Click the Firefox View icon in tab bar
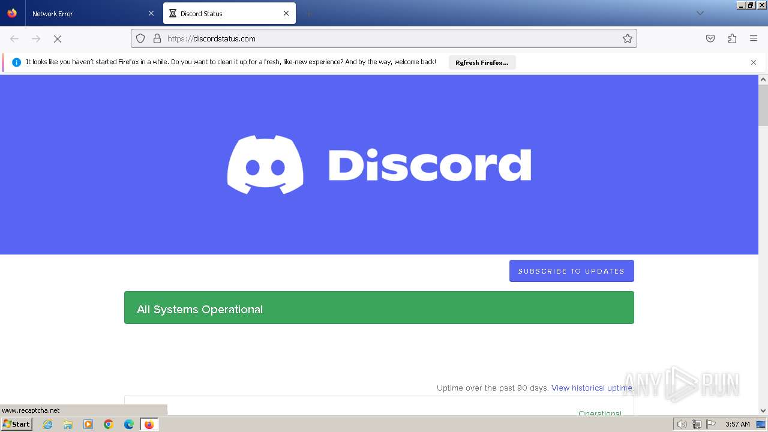Viewport: 768px width, 432px height. [x=12, y=13]
